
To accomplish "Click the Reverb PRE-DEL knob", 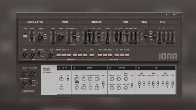I will 112,79.
